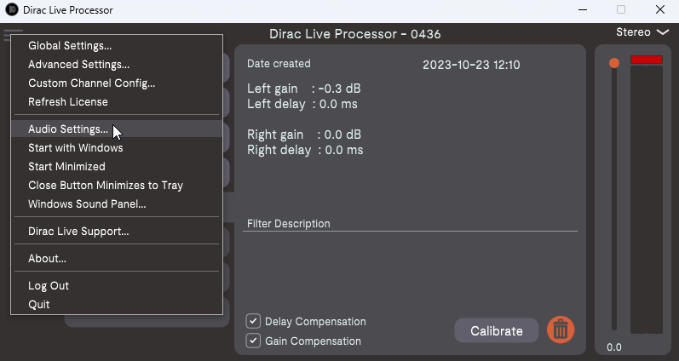The image size is (679, 361).
Task: Toggle the Gain Compensation checkbox
Action: pyautogui.click(x=253, y=341)
